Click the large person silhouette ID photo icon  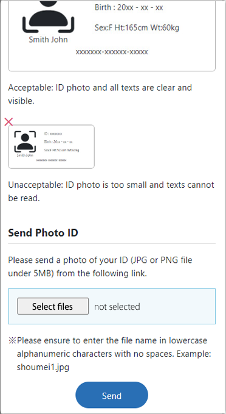[48, 16]
